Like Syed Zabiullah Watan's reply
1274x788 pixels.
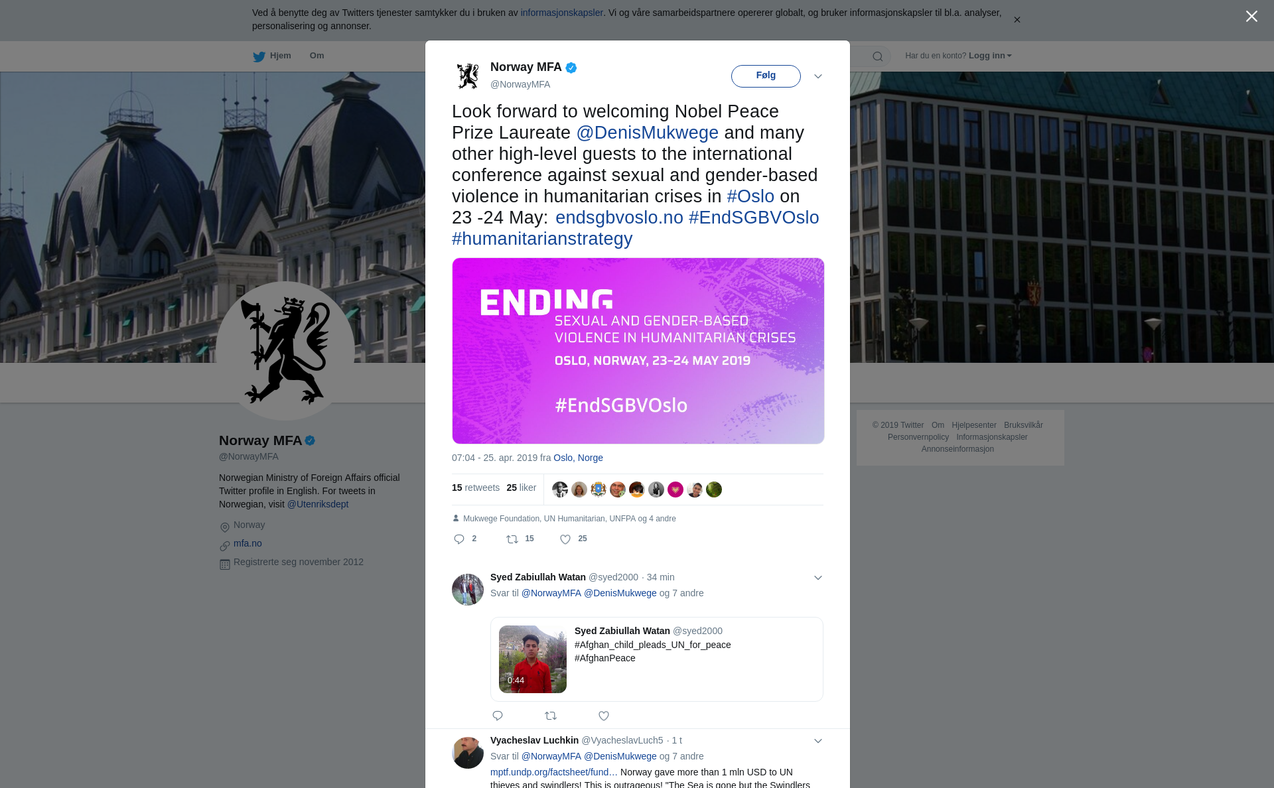604,716
